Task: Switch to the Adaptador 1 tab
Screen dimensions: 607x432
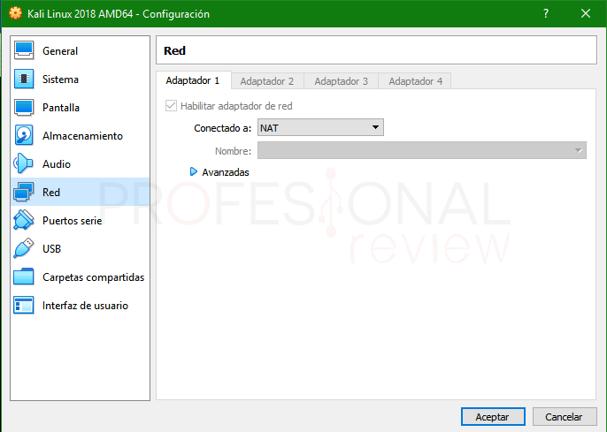Action: coord(193,80)
